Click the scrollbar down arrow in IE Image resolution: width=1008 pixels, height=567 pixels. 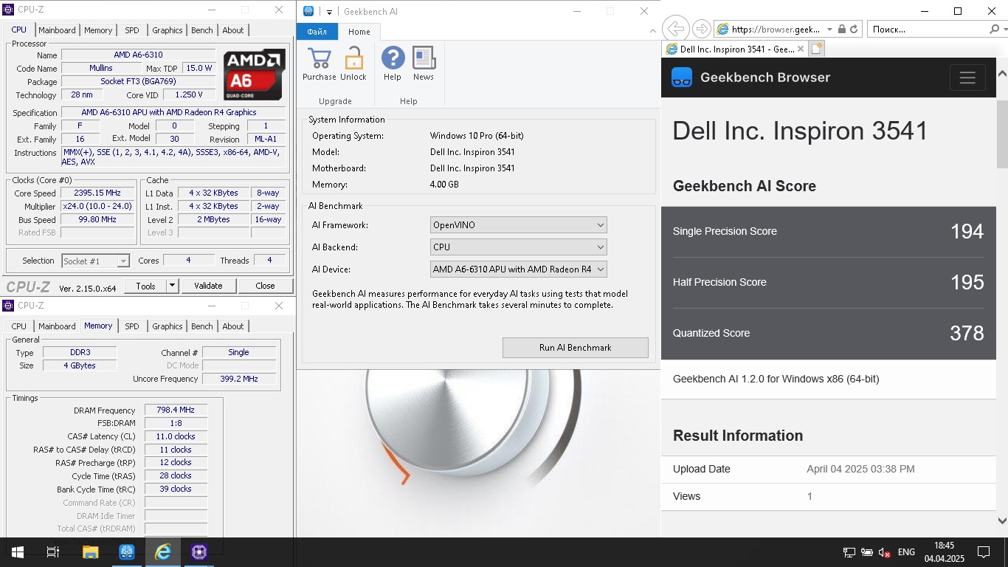[x=1002, y=521]
